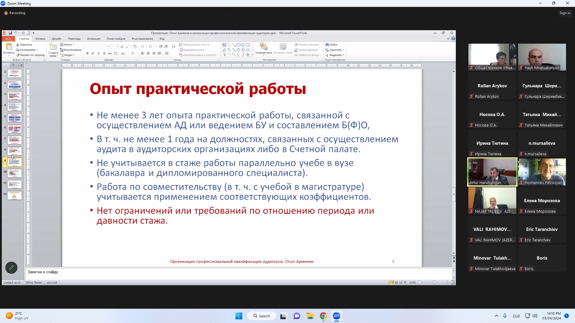Screen dimensions: 575x323
Task: Click the Cut (Вырезать) scissors icon
Action: tap(18, 45)
